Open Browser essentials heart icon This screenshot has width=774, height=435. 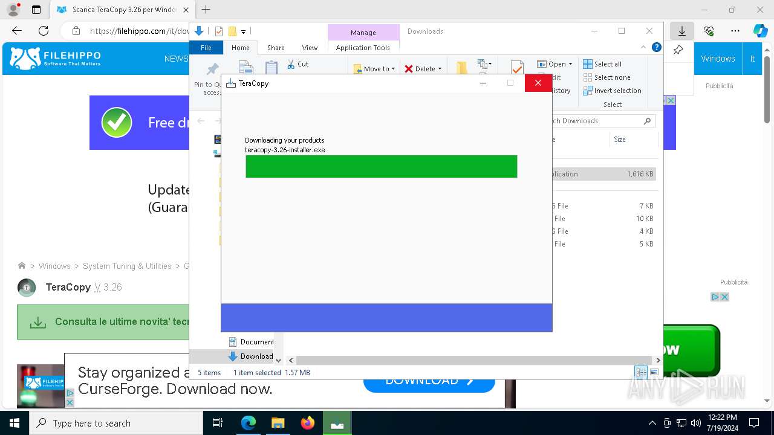pyautogui.click(x=709, y=31)
